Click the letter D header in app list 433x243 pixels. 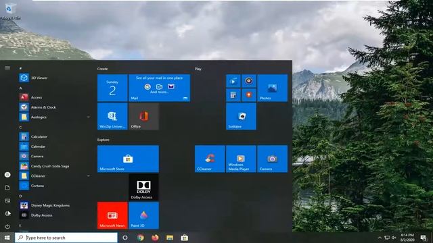tap(20, 196)
